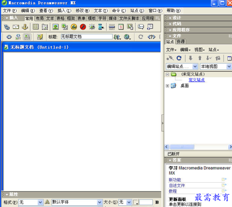Insert the Date using calendar icon

tap(121, 27)
